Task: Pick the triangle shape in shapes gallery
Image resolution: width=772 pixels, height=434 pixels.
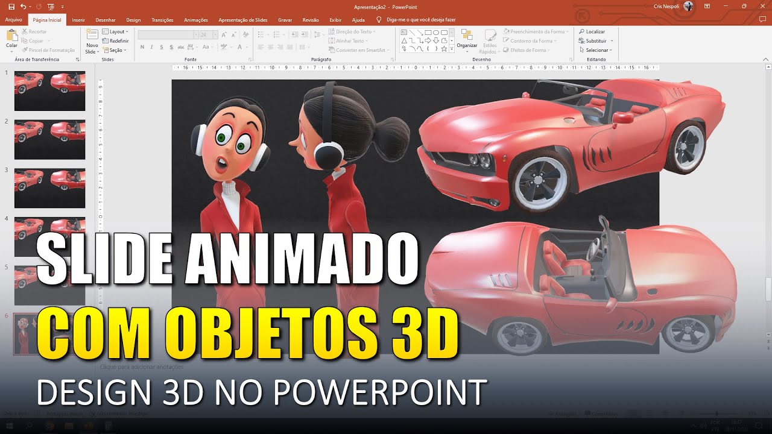Action: point(404,40)
